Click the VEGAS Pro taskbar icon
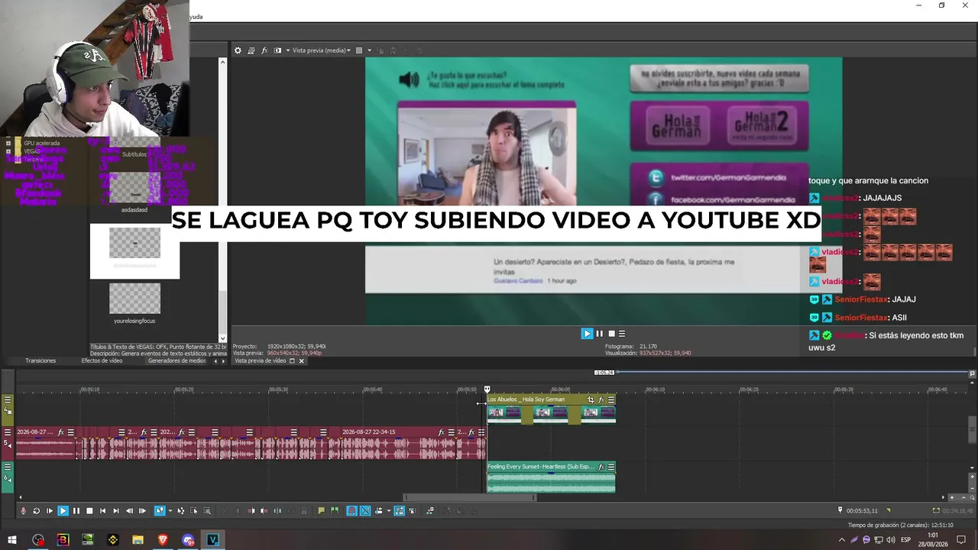Image resolution: width=978 pixels, height=550 pixels. pos(212,540)
